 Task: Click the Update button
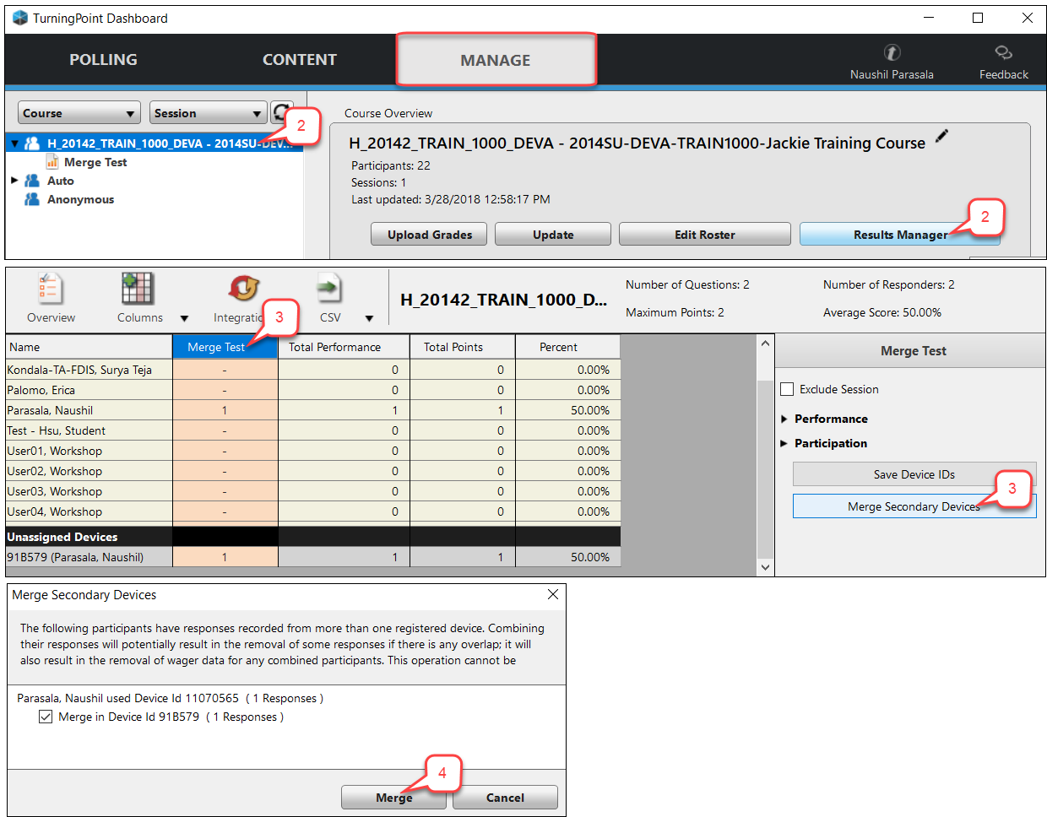tap(553, 235)
